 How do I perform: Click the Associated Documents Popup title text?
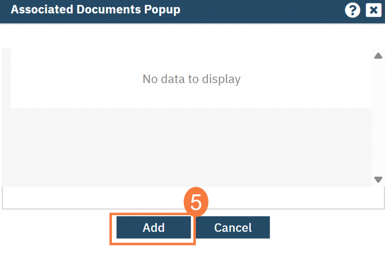[95, 9]
